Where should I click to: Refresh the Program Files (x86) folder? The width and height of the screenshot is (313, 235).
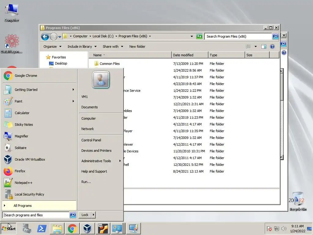click(199, 36)
